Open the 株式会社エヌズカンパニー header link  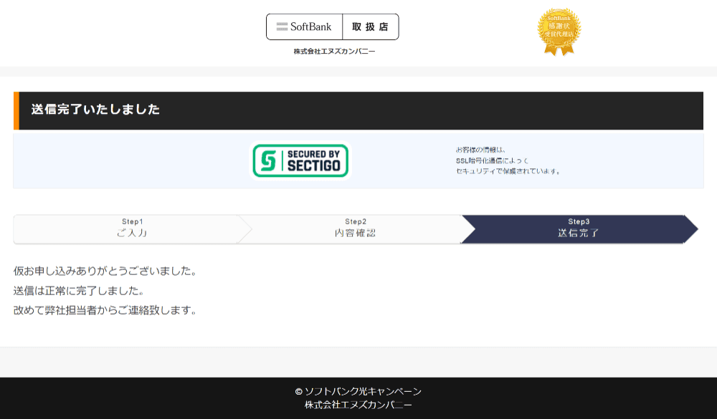pyautogui.click(x=333, y=51)
